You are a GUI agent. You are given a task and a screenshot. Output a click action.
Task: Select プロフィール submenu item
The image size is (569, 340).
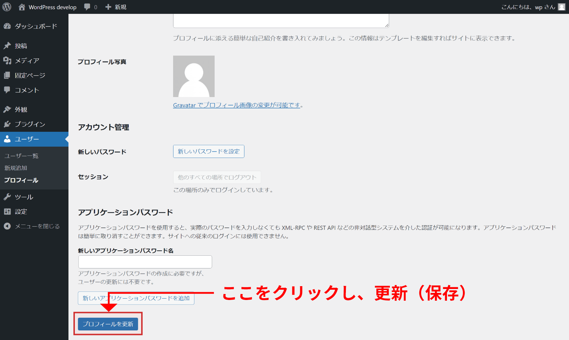21,180
